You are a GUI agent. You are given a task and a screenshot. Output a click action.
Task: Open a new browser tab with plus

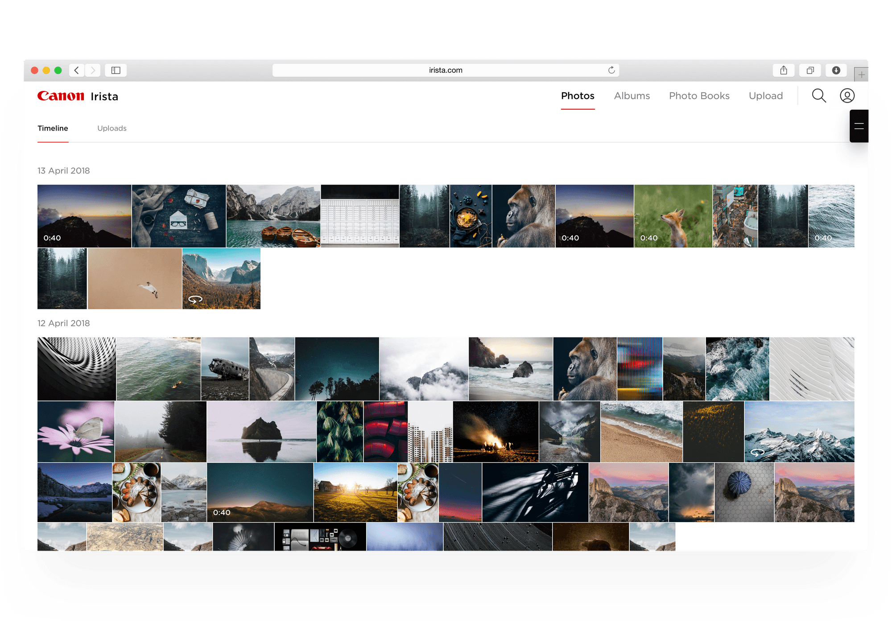(x=861, y=75)
